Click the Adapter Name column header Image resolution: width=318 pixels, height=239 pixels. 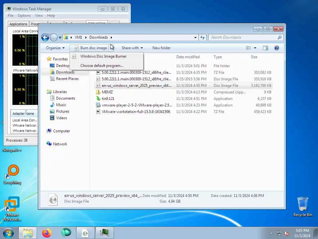24,114
